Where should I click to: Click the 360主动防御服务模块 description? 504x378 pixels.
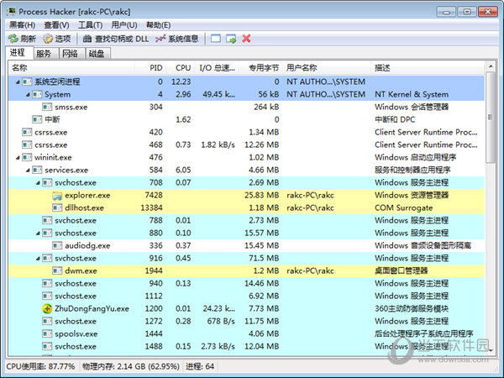412,309
